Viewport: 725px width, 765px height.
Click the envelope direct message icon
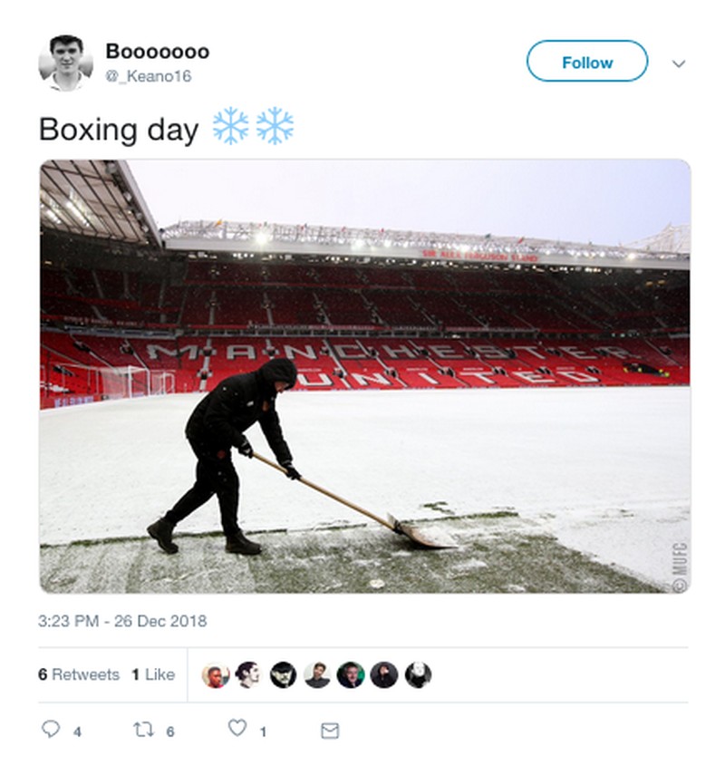pos(330,730)
